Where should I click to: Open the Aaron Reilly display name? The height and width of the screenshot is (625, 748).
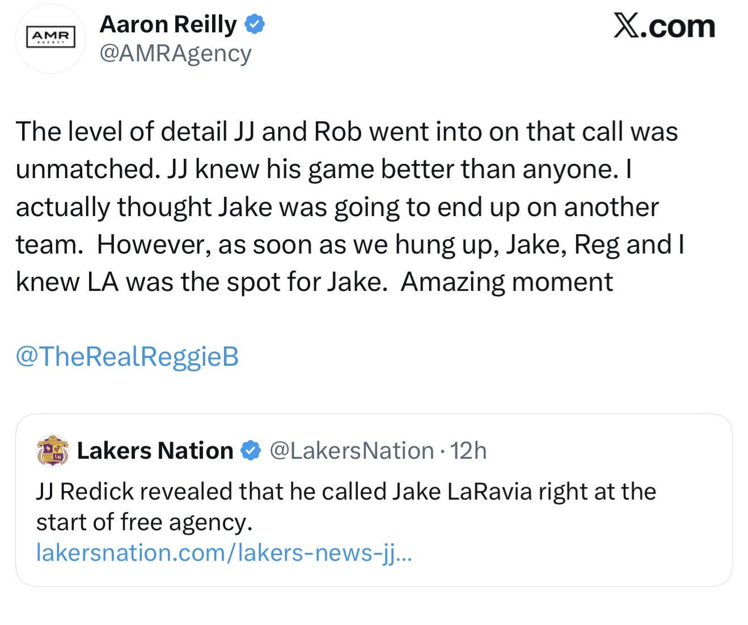(x=168, y=24)
